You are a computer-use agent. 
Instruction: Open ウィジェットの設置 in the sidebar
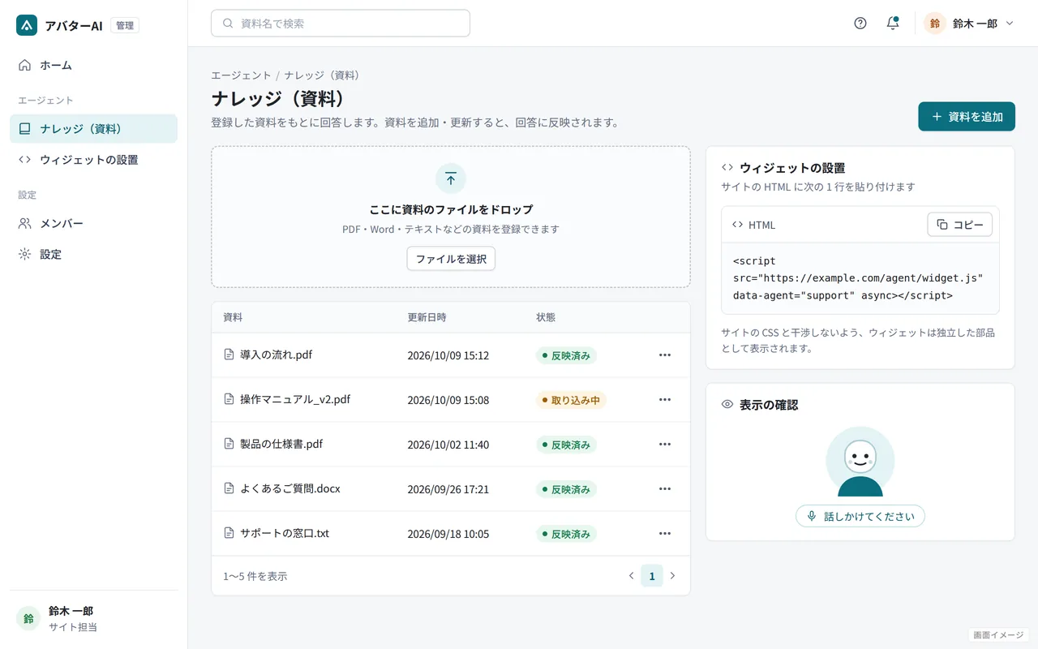click(x=93, y=160)
